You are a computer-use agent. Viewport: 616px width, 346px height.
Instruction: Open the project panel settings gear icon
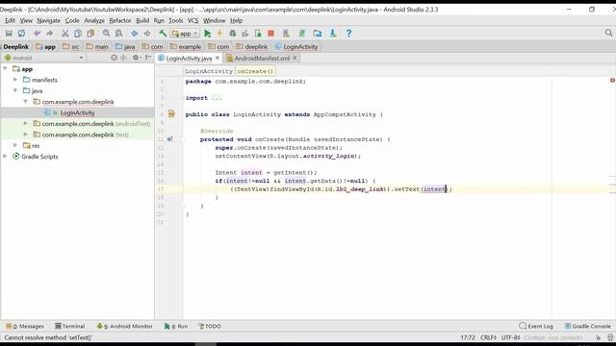tap(136, 58)
